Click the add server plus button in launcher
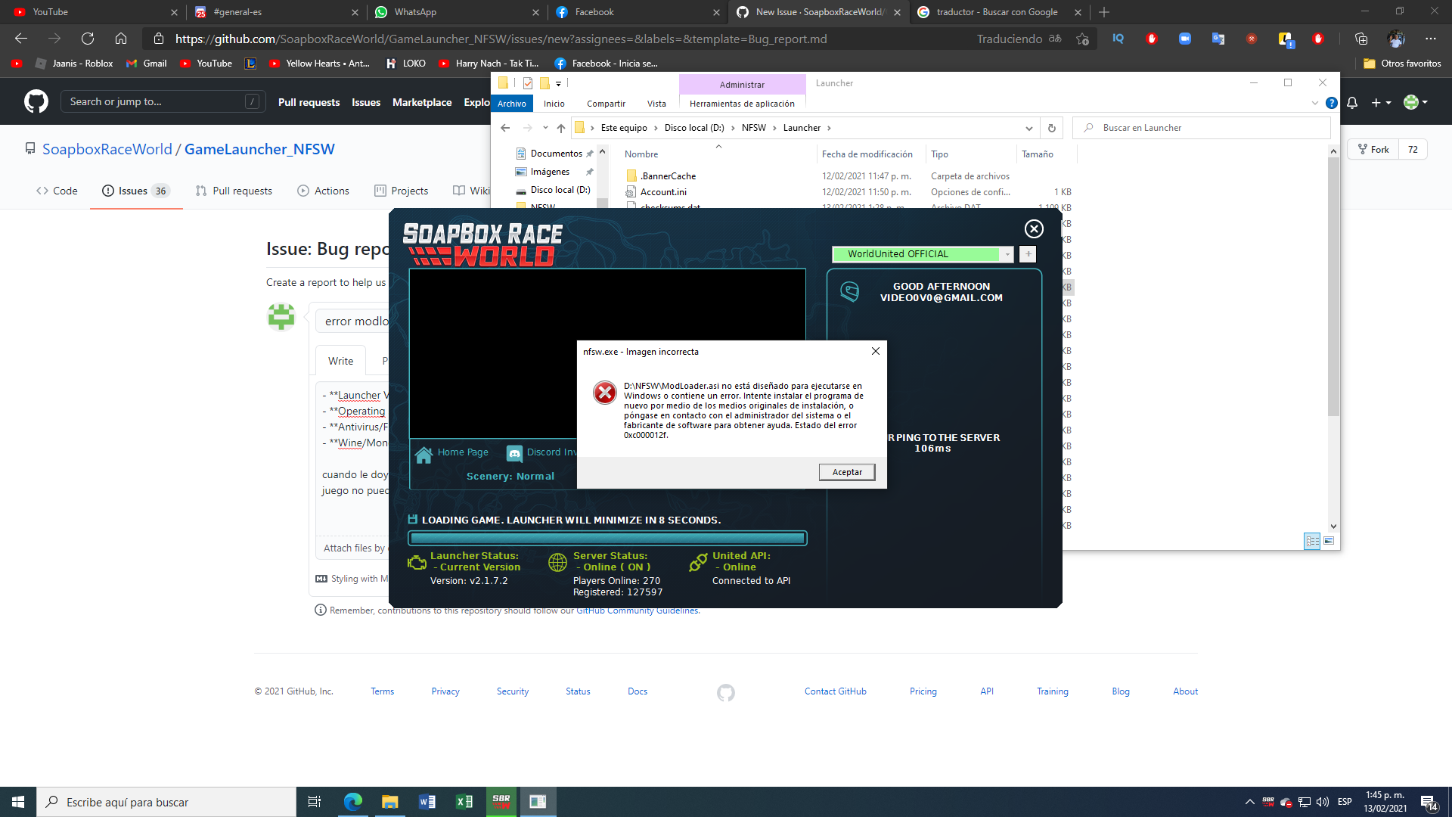The width and height of the screenshot is (1452, 817). 1028,254
